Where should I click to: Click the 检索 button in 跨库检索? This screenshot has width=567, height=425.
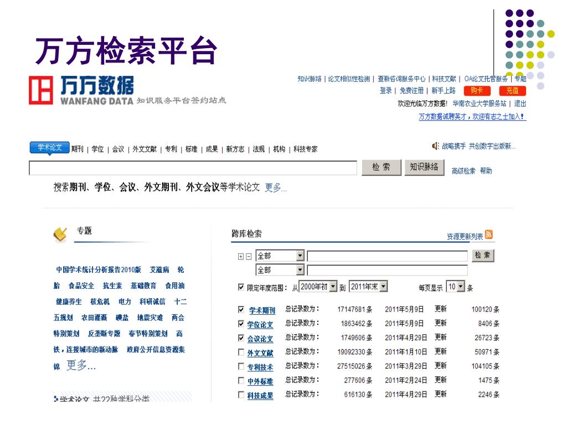point(483,256)
